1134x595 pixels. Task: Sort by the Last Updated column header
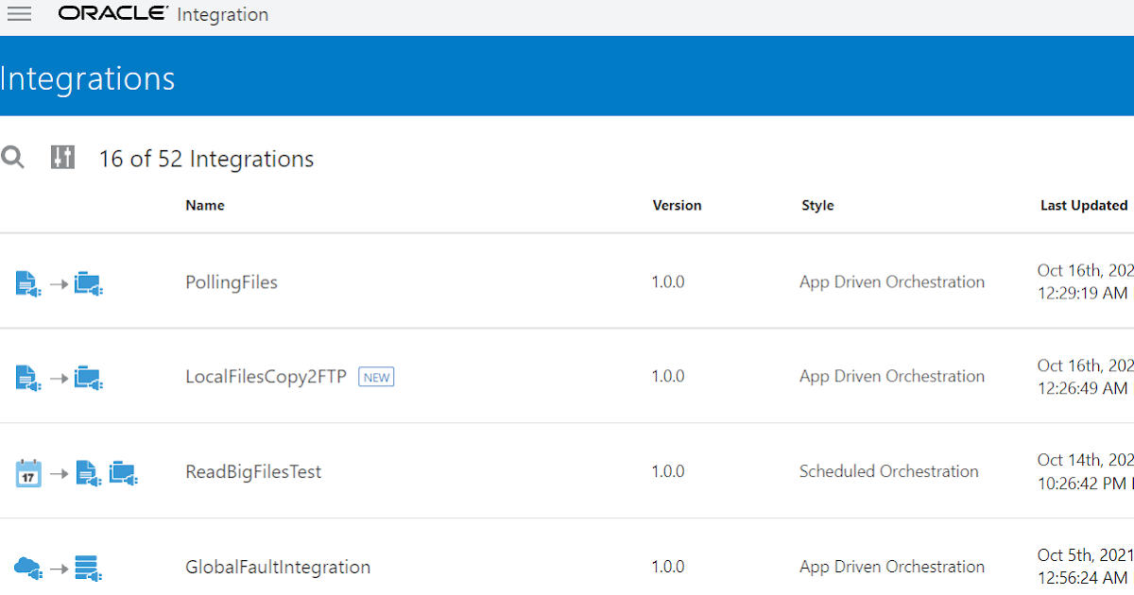click(1084, 205)
